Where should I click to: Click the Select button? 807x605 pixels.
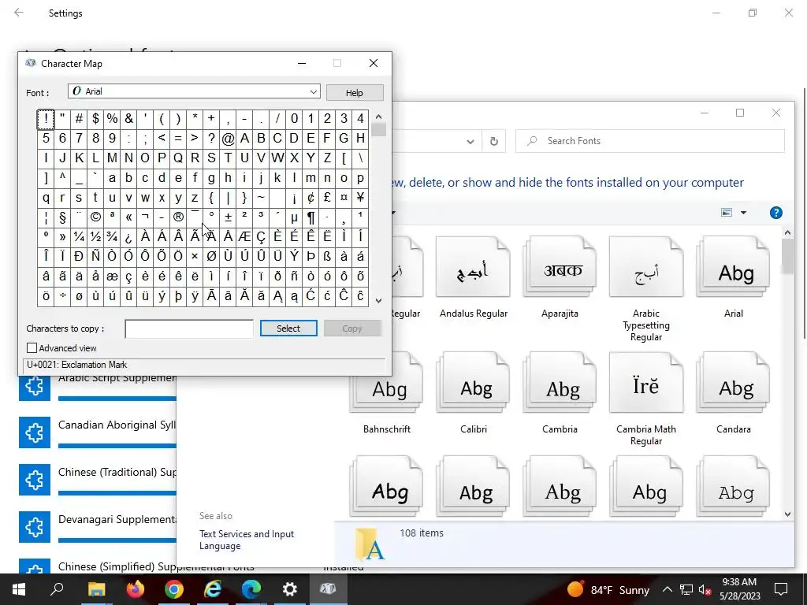(x=288, y=328)
